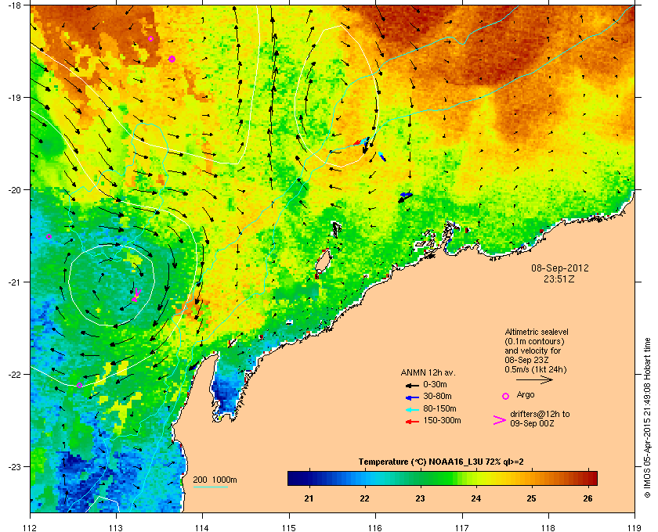Click the cyan 200 1000m isobath legend line
The image size is (658, 532).
210,487
